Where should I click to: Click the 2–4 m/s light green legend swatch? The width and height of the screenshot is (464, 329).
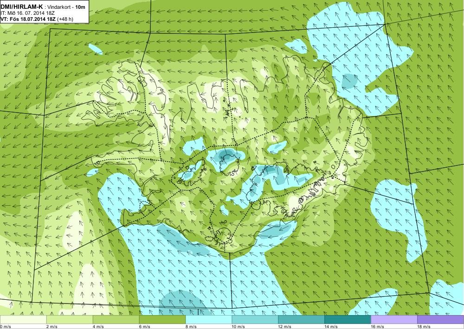click(x=70, y=320)
